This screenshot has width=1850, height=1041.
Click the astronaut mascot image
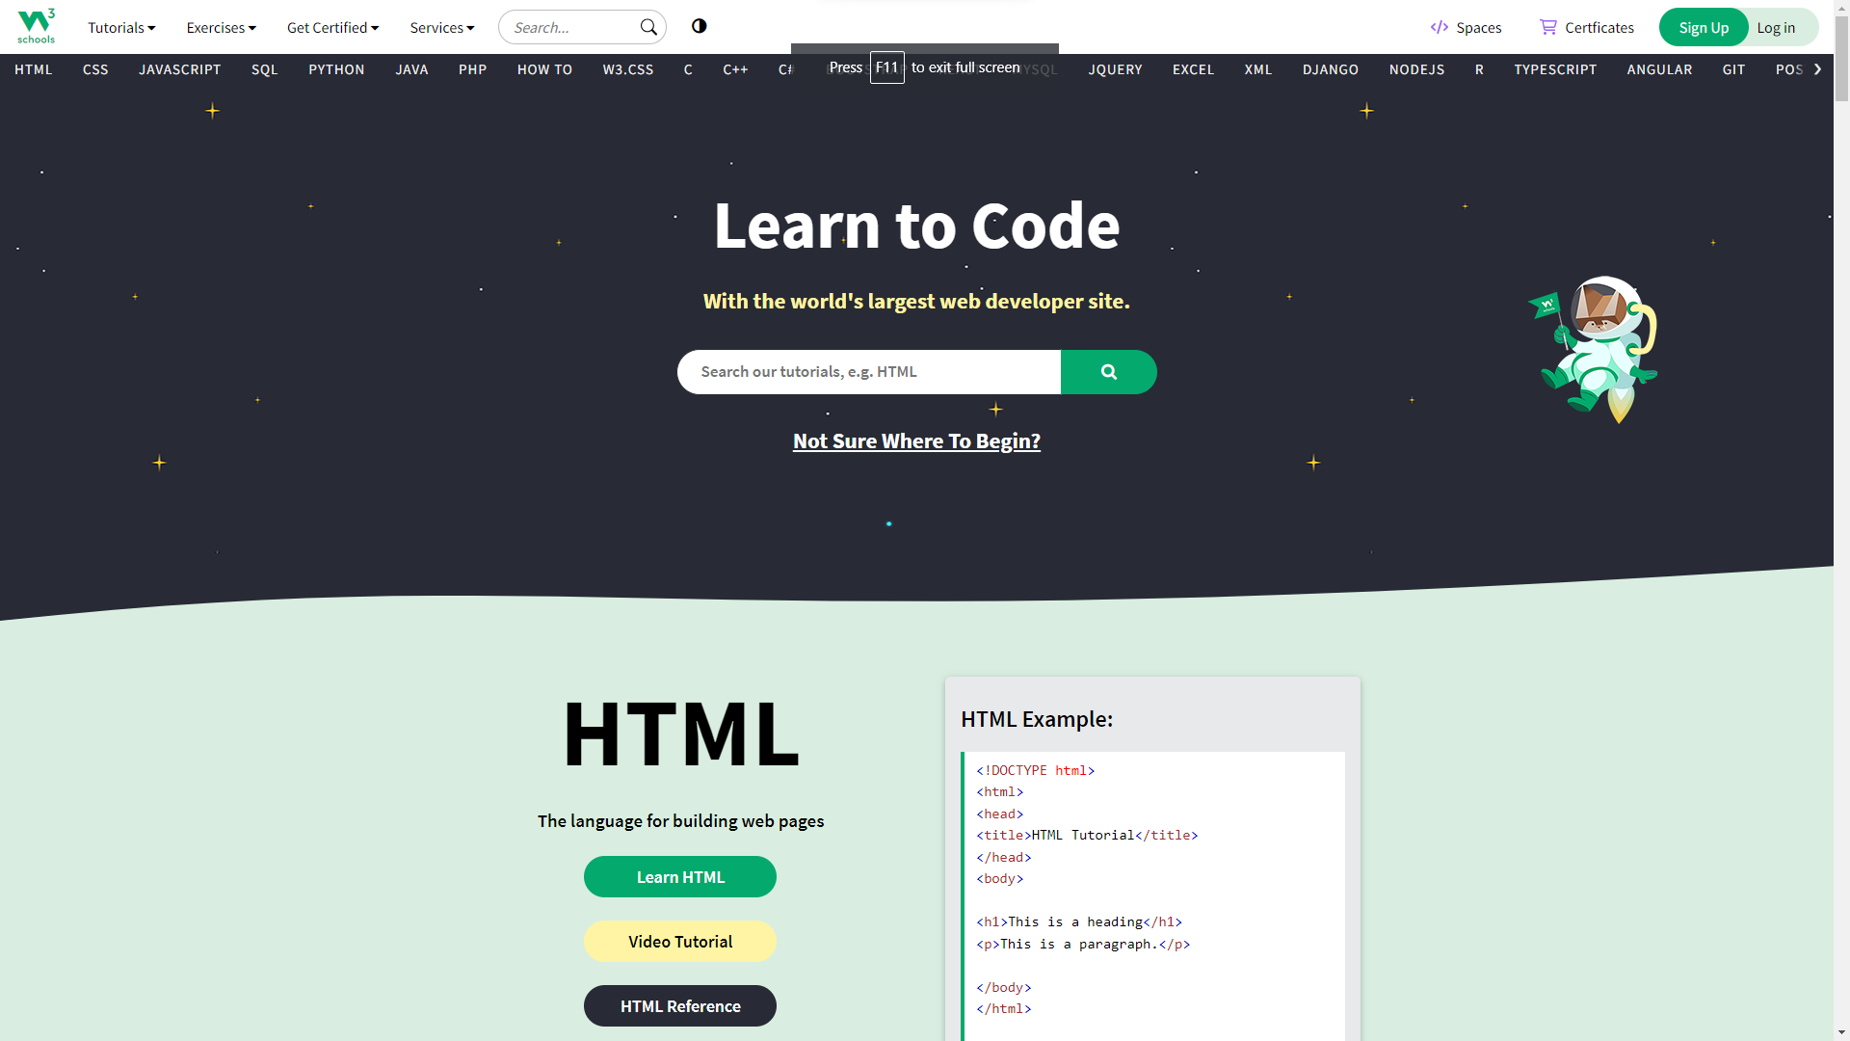coord(1596,350)
